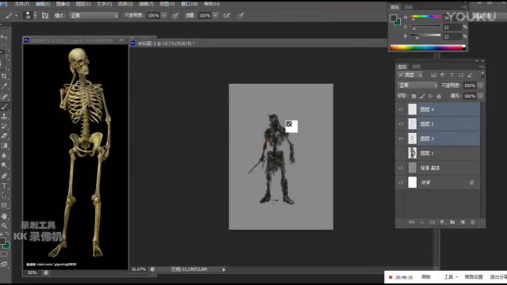The image size is (507, 285).
Task: Select the Healing Brush tool
Action: [x=4, y=96]
